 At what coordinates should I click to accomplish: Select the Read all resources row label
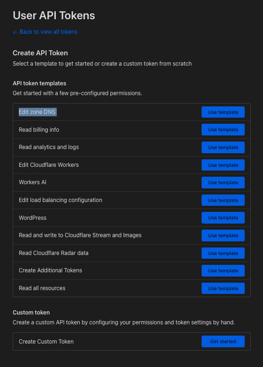42,288
